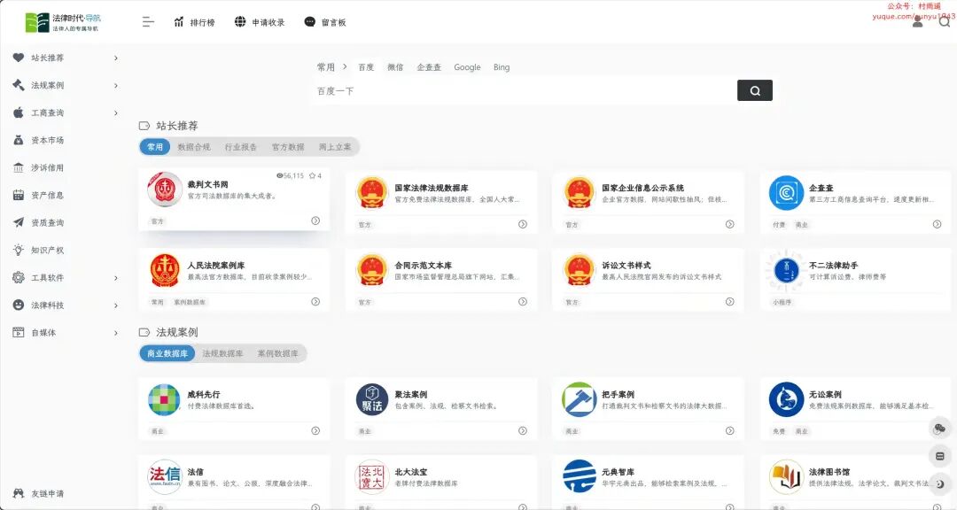
Task: Switch to the 网上立案 pill tab
Action: click(x=335, y=147)
